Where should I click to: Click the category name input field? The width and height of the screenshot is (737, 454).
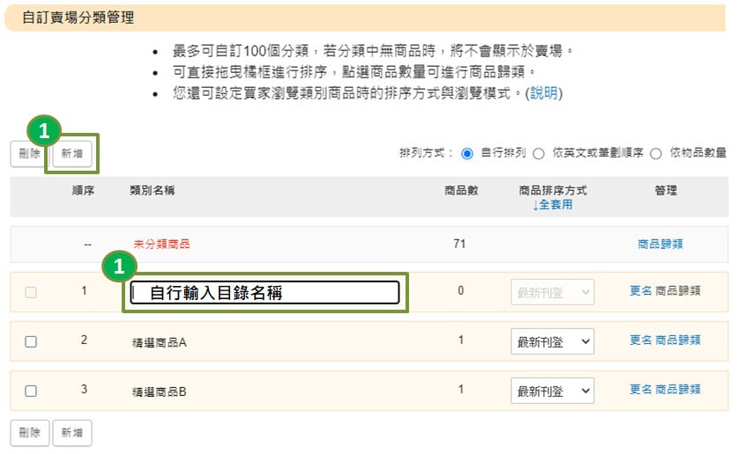[x=264, y=293]
